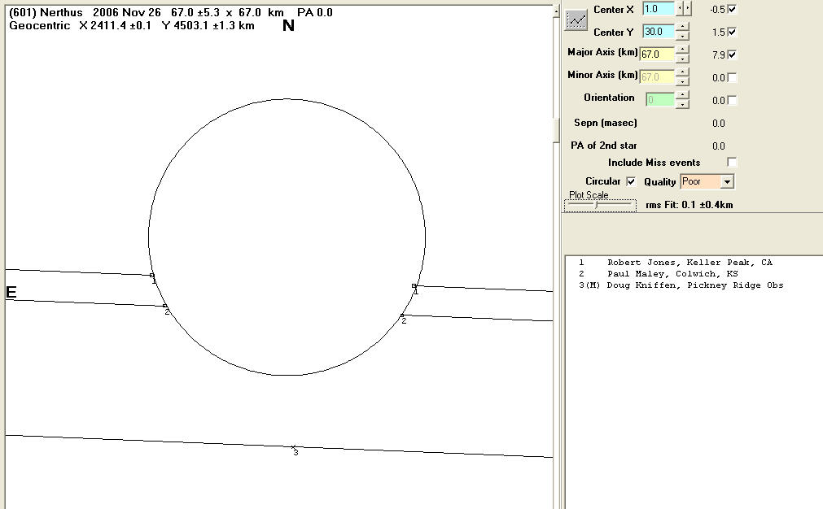Click the Center X input field

659,9
